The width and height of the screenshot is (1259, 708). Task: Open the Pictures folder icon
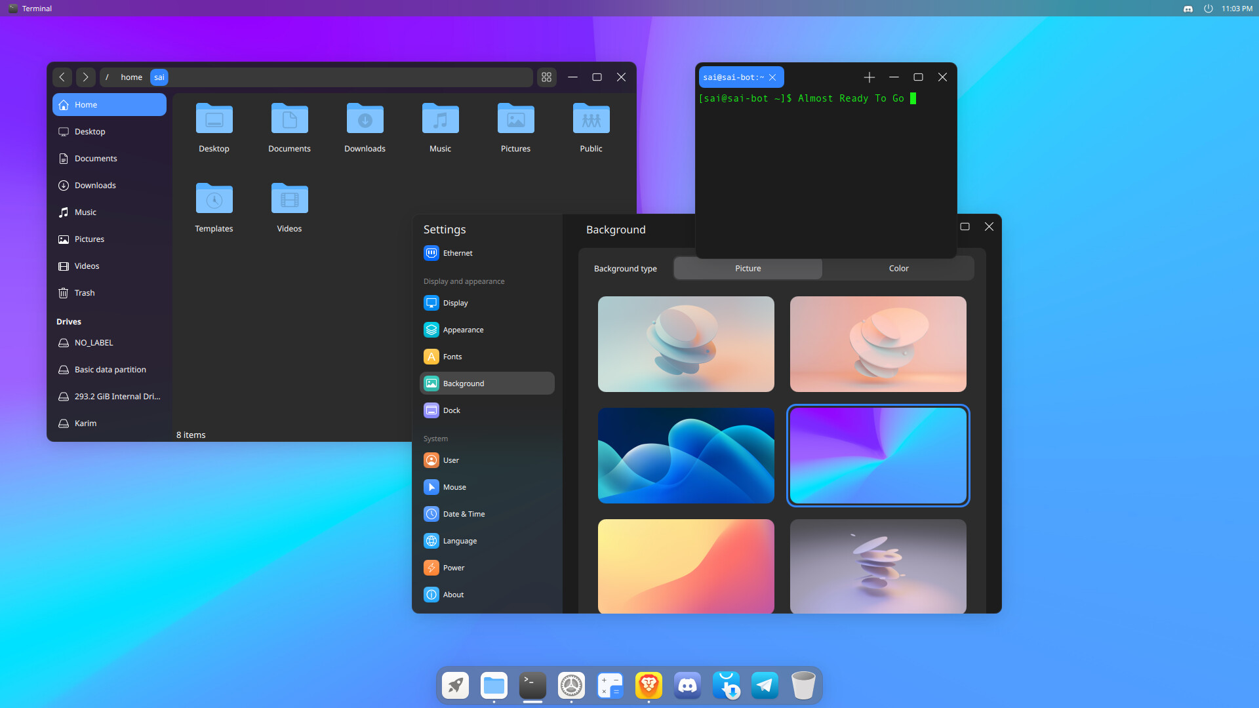point(515,119)
